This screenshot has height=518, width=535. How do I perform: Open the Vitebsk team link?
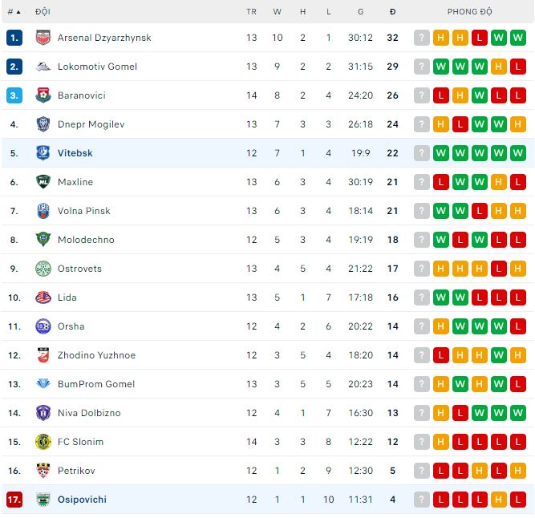coord(75,153)
